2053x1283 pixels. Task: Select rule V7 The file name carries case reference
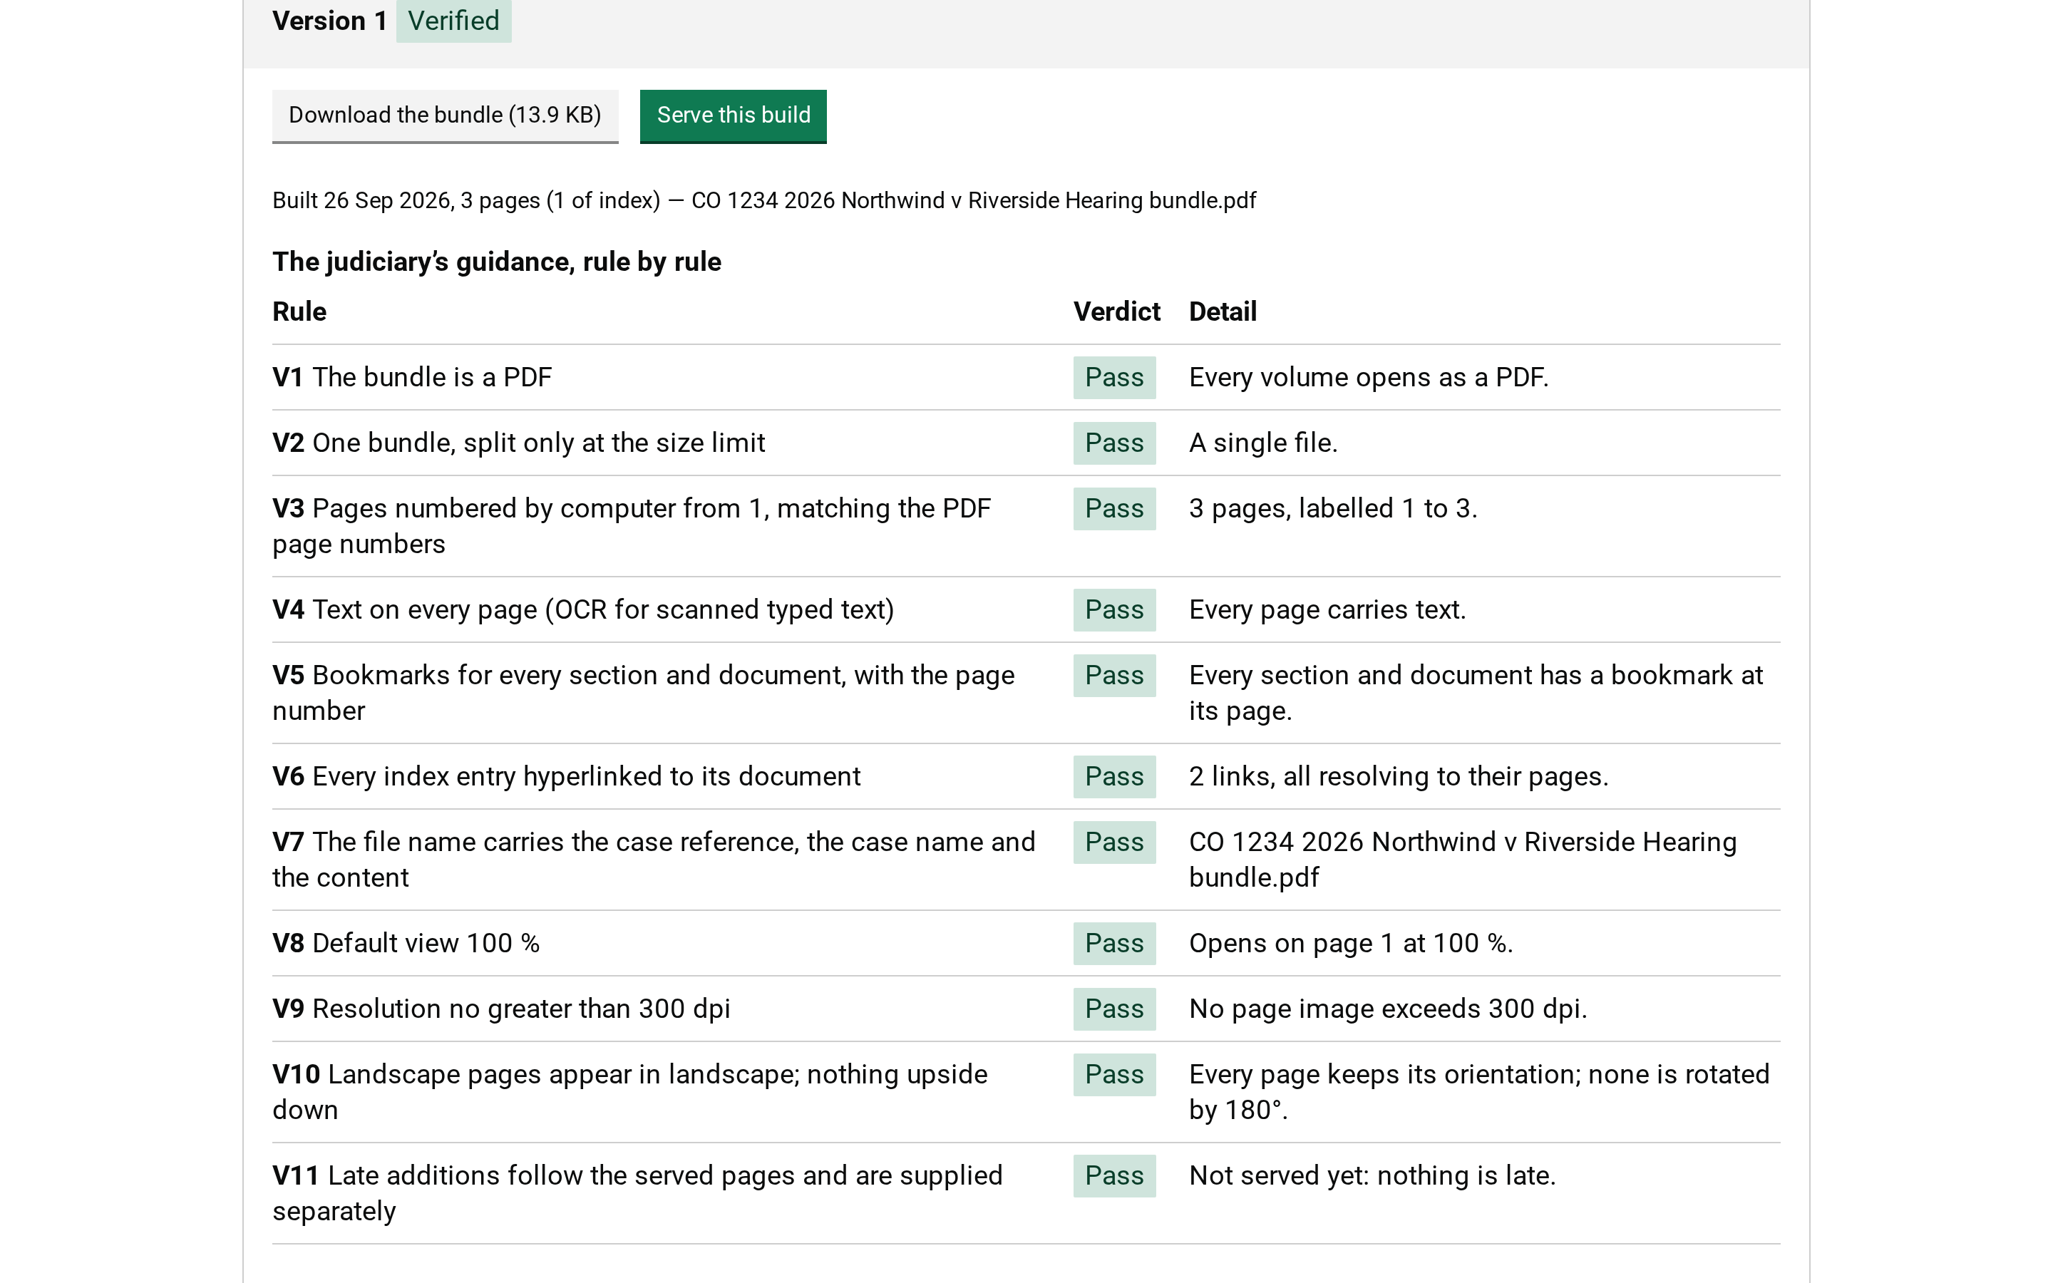click(x=653, y=860)
